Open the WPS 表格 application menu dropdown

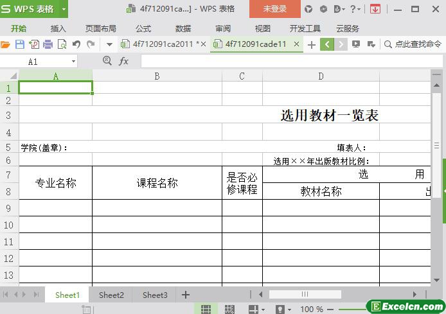click(64, 9)
